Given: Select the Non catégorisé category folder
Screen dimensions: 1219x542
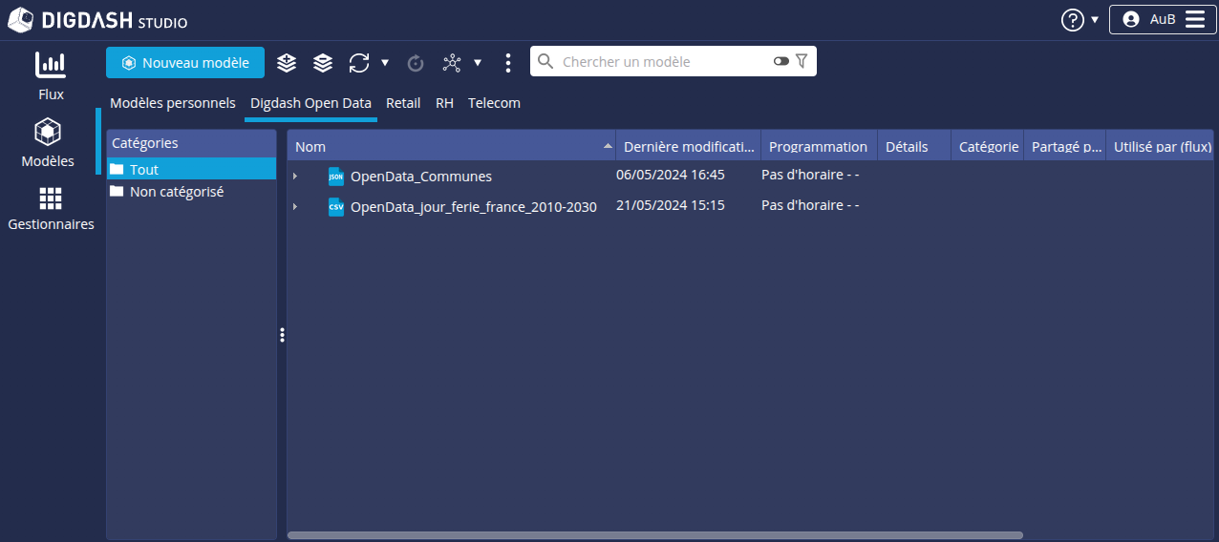Looking at the screenshot, I should point(176,192).
